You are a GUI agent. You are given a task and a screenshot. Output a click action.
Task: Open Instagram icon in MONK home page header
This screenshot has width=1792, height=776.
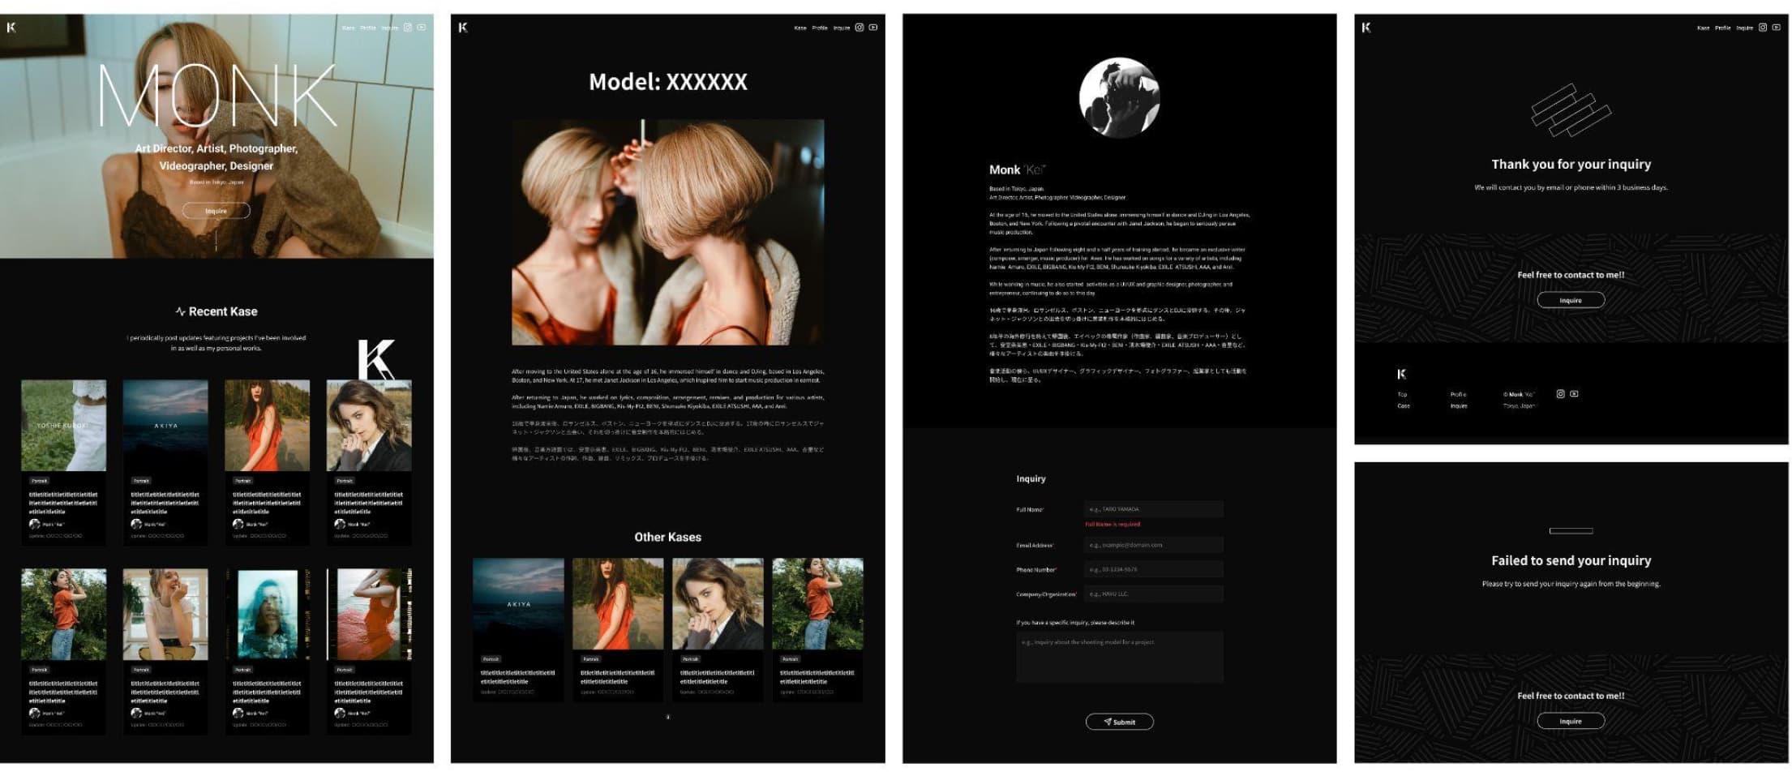pyautogui.click(x=408, y=28)
